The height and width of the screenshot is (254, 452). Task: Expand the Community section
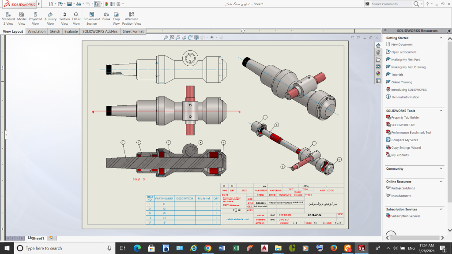coord(442,168)
